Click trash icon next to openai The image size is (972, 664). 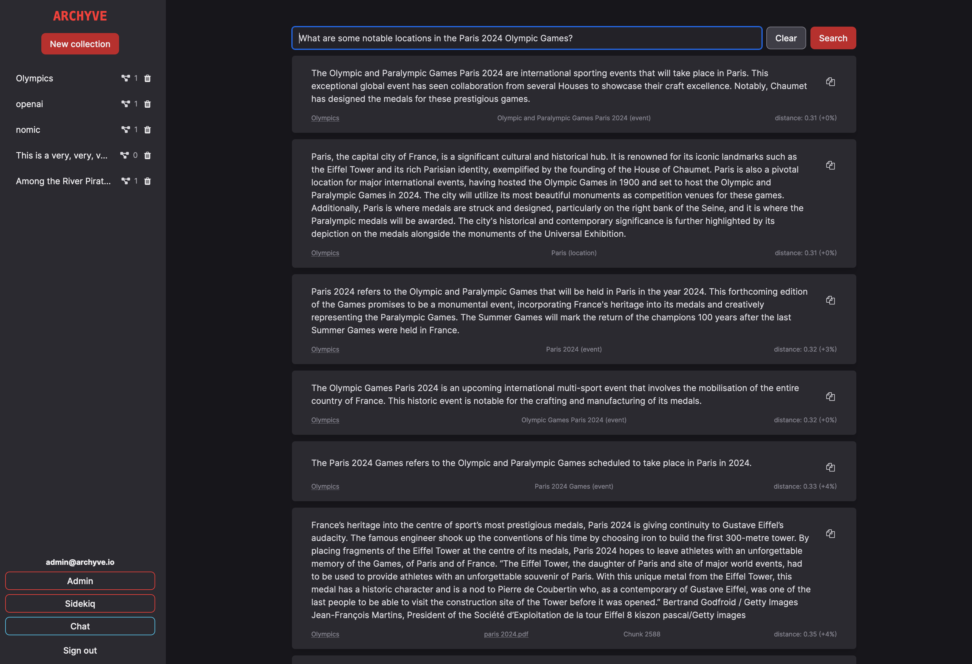(147, 104)
